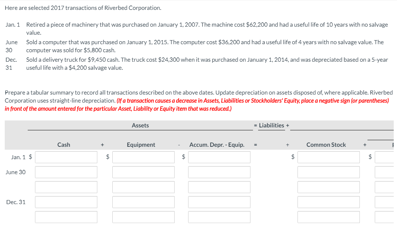
Task: Click Dec. 31 first Common Stock field
Action: pyautogui.click(x=328, y=202)
